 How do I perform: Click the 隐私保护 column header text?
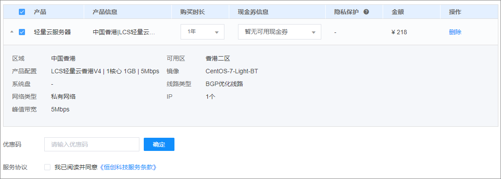click(346, 12)
